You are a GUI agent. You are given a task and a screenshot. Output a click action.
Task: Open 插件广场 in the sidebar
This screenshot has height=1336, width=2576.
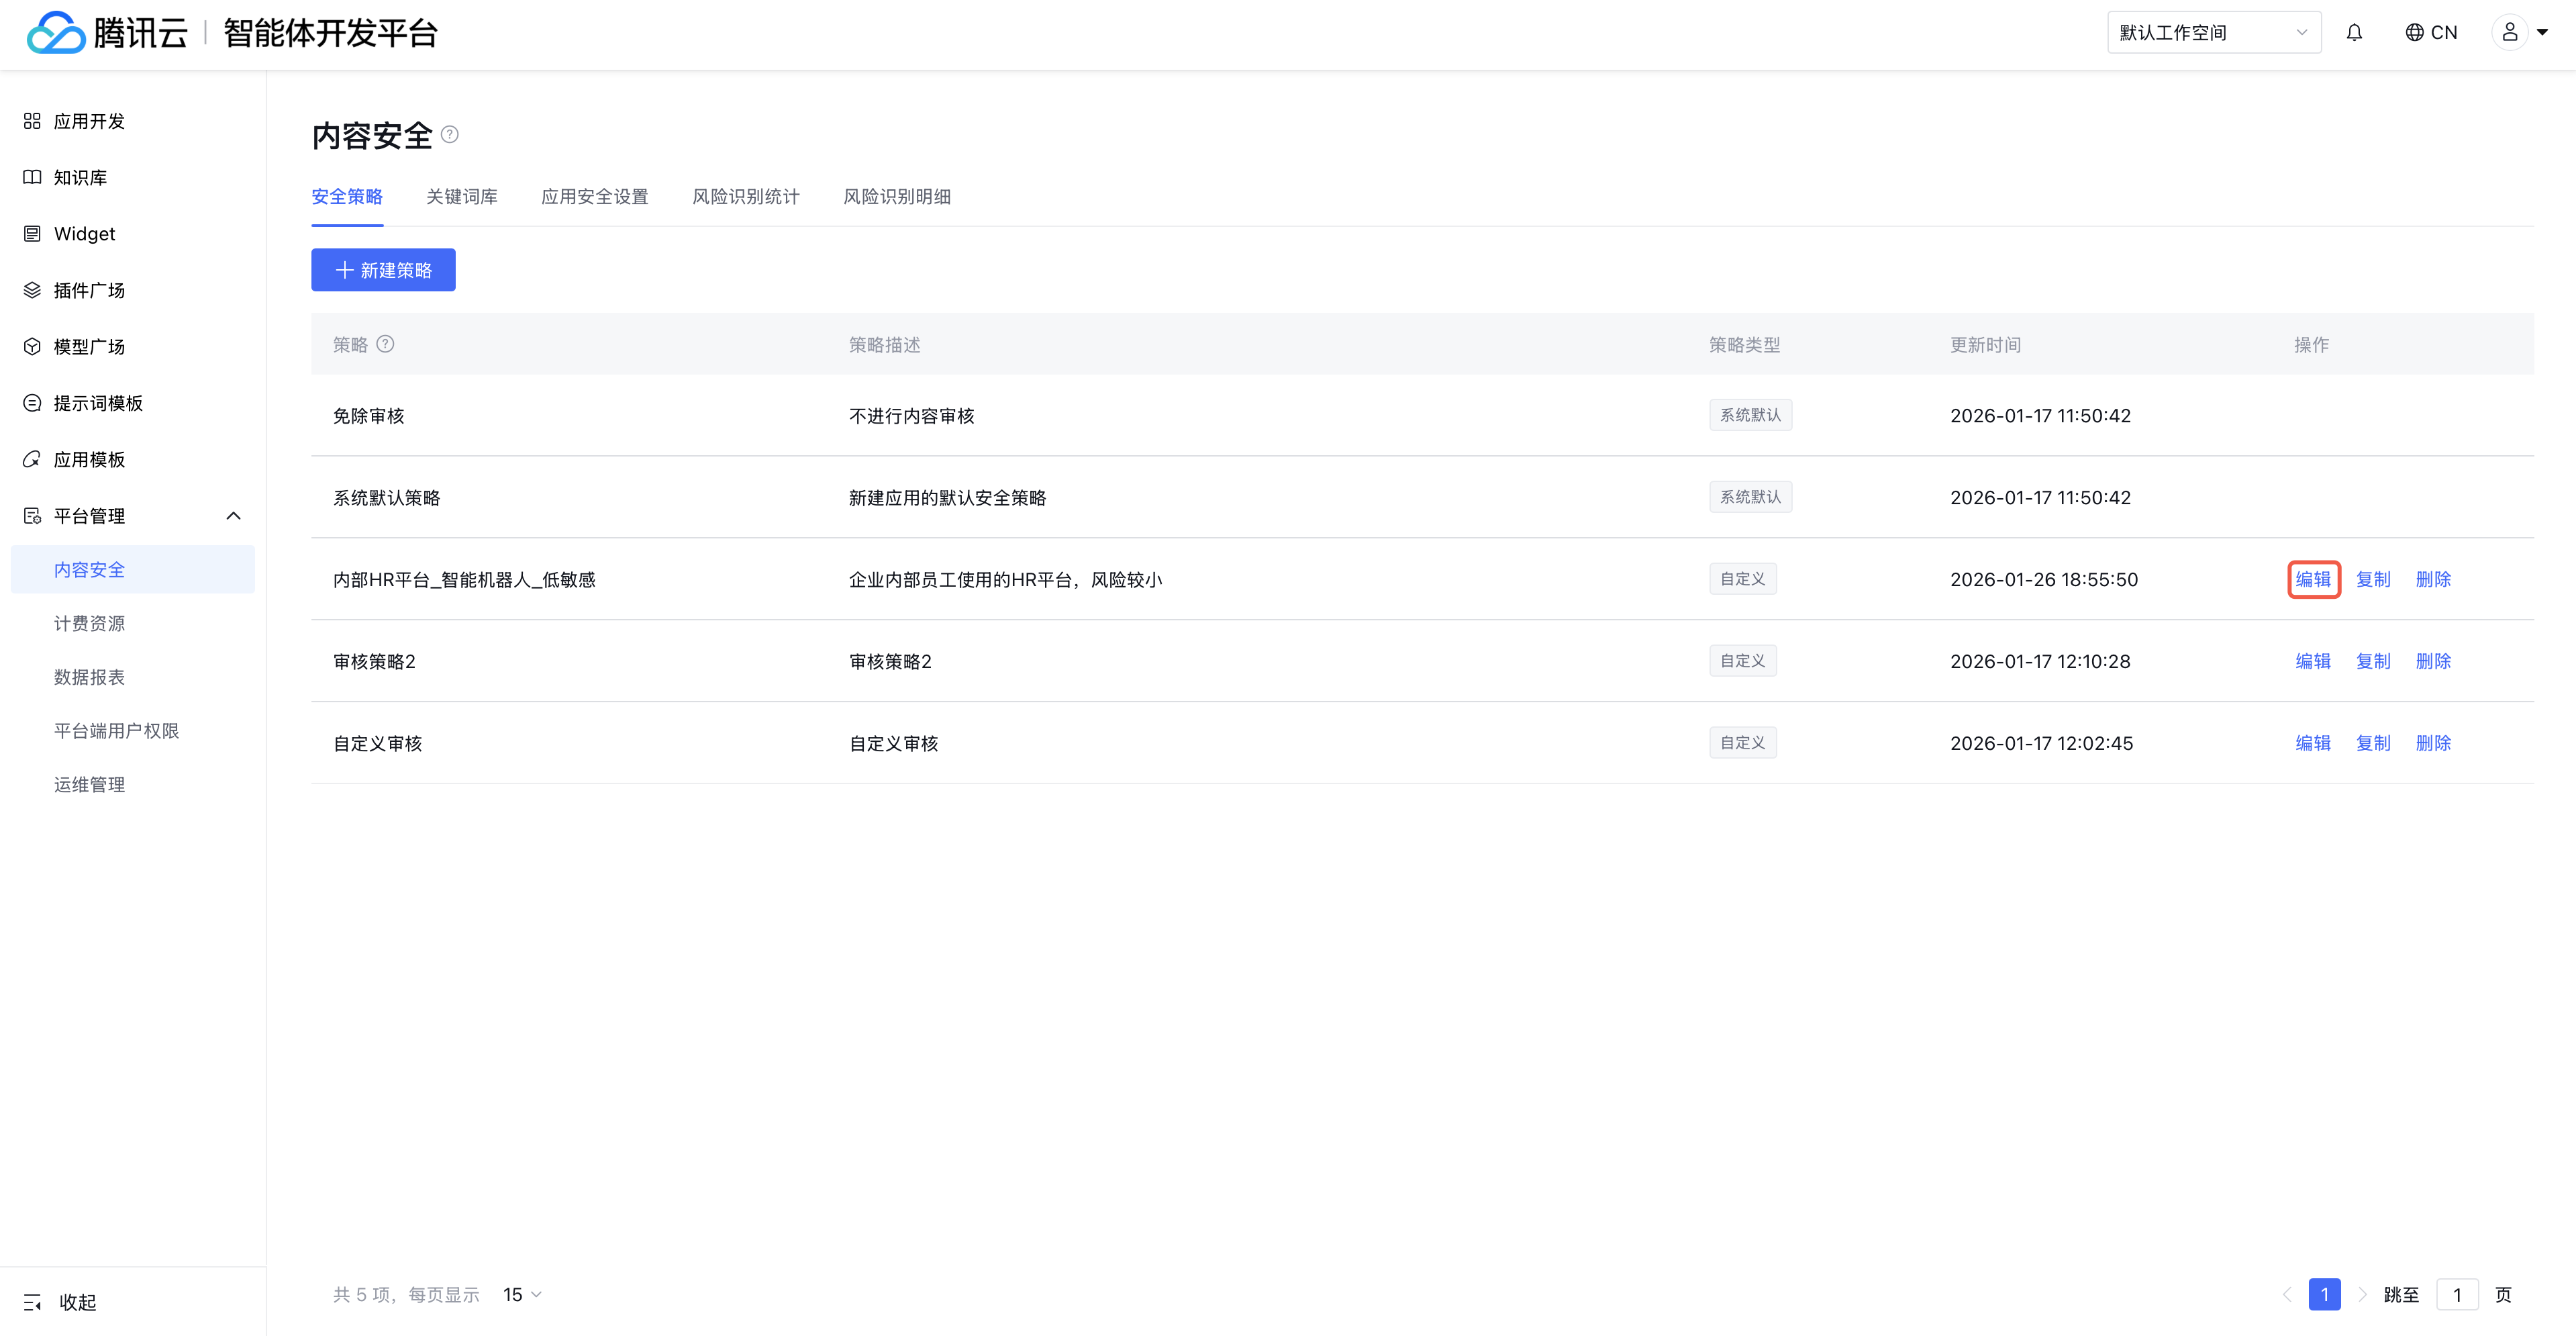coord(89,290)
